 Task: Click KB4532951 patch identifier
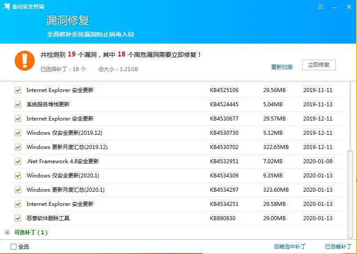pos(224,161)
